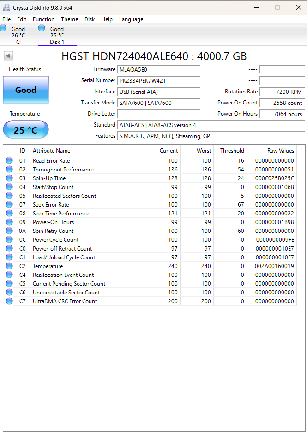
Task: Switch to the C: drive tab
Action: [x=18, y=35]
